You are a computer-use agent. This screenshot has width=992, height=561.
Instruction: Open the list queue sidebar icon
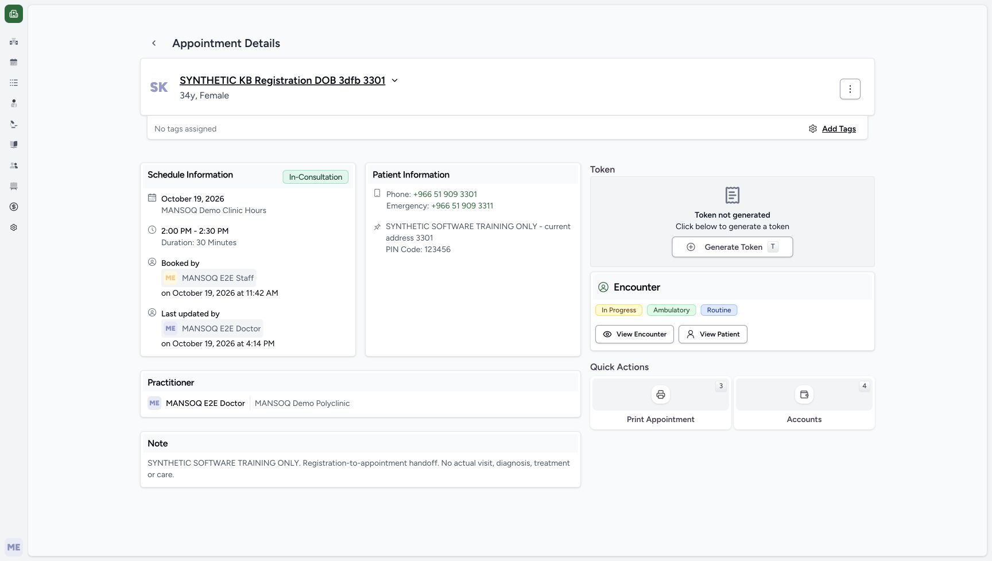pos(14,83)
